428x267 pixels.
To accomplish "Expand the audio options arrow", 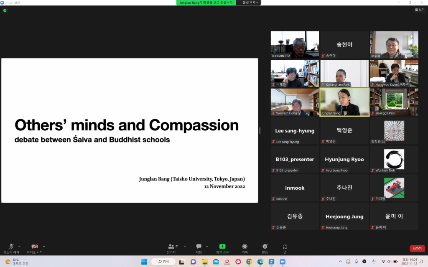I will click(20, 246).
